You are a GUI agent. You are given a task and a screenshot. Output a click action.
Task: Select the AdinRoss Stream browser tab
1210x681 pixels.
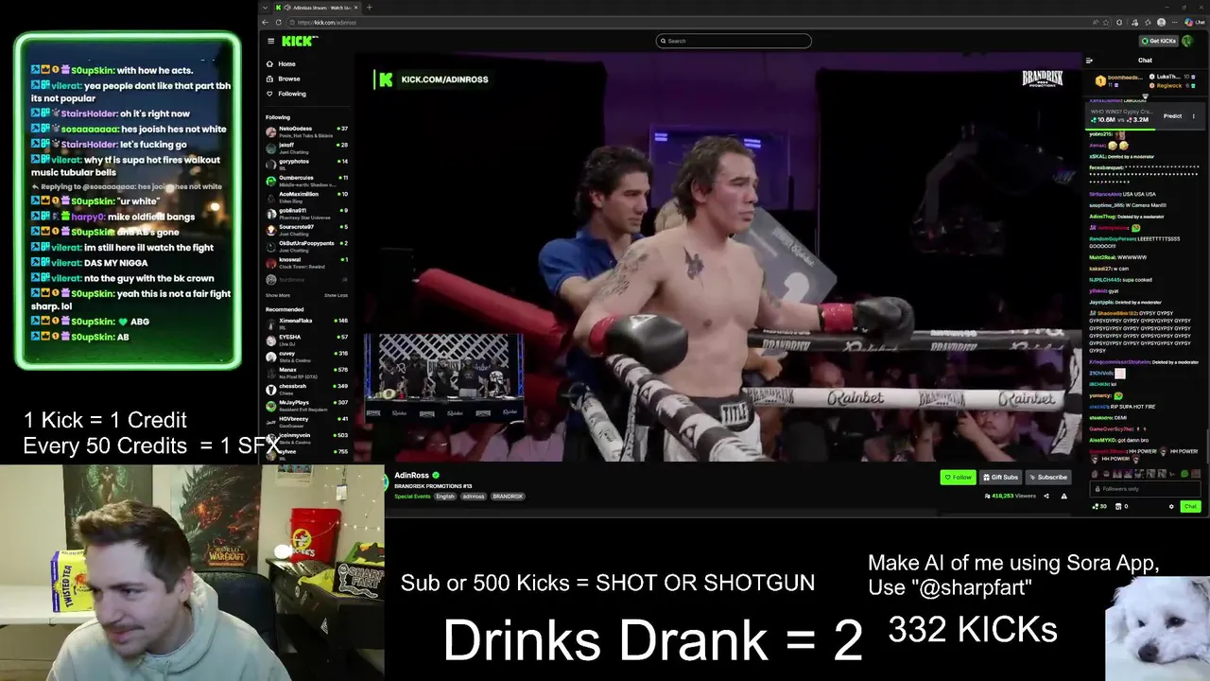pos(320,8)
